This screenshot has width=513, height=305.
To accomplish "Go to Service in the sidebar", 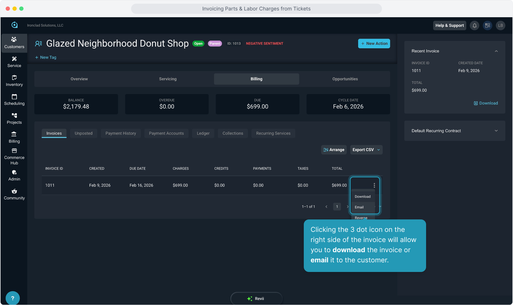I will tap(14, 62).
